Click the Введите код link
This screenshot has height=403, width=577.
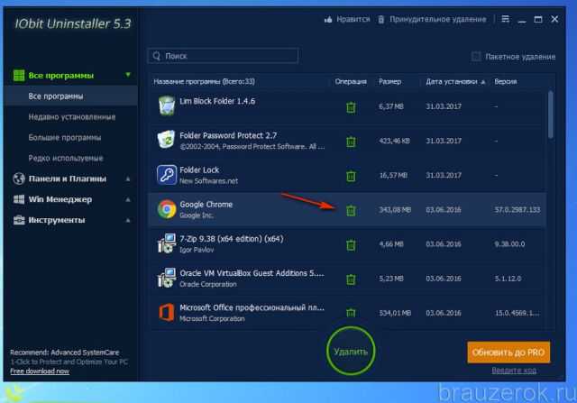[514, 371]
